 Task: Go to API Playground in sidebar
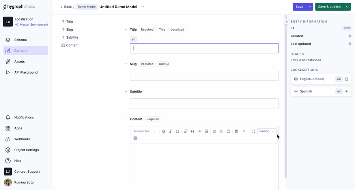[x=26, y=72]
